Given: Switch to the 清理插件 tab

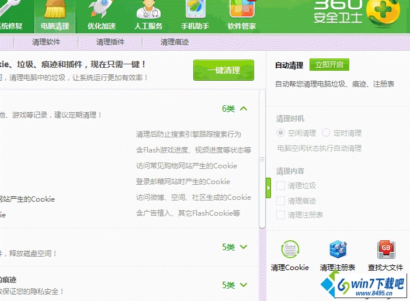Looking at the screenshot, I should click(110, 42).
